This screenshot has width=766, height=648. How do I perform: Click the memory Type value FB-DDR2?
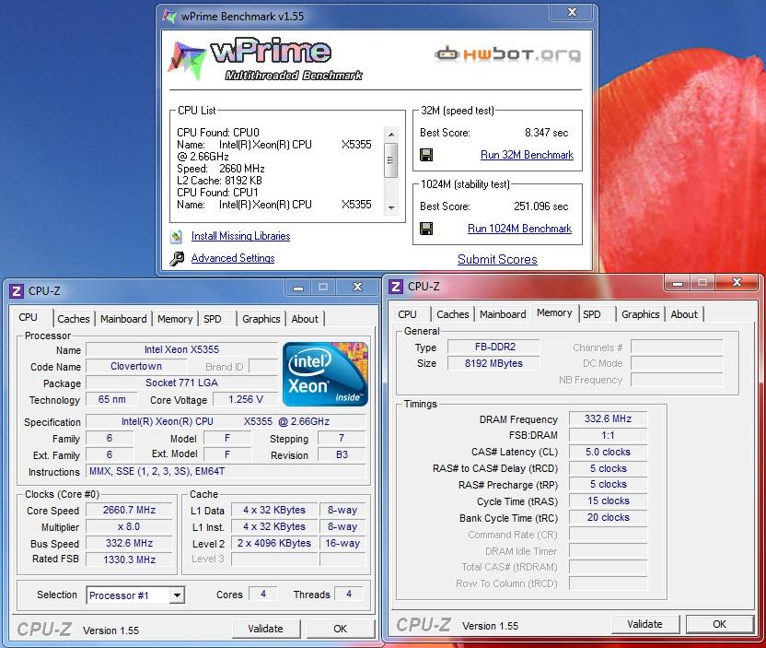pos(493,347)
